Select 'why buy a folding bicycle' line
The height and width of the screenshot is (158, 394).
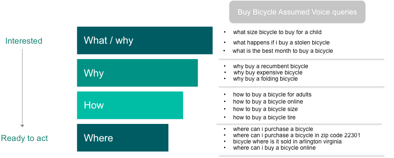click(x=265, y=79)
